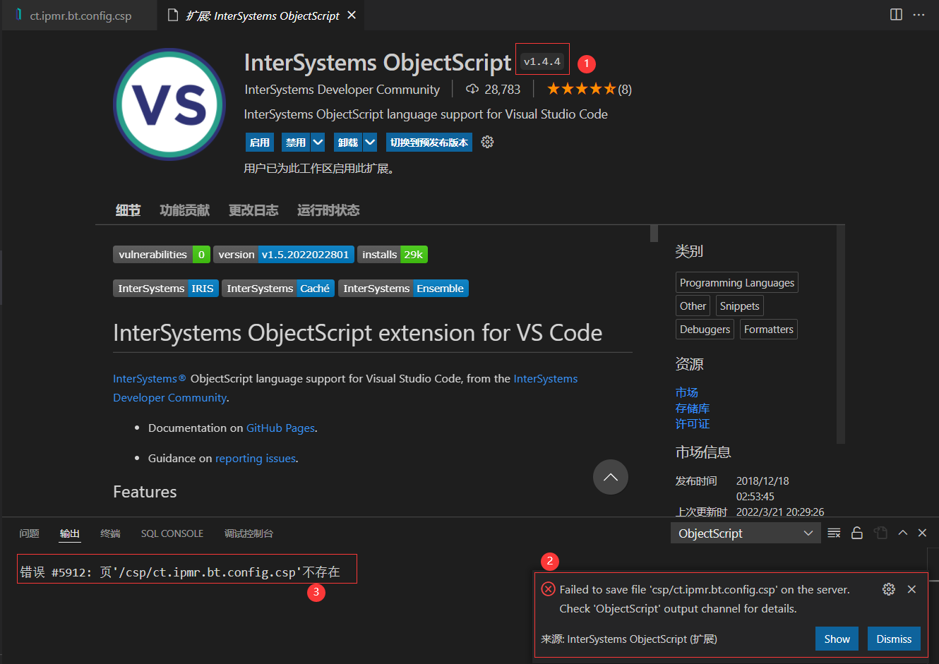The height and width of the screenshot is (664, 939).
Task: Open the ObjectScript output channel dropdown
Action: 745,533
